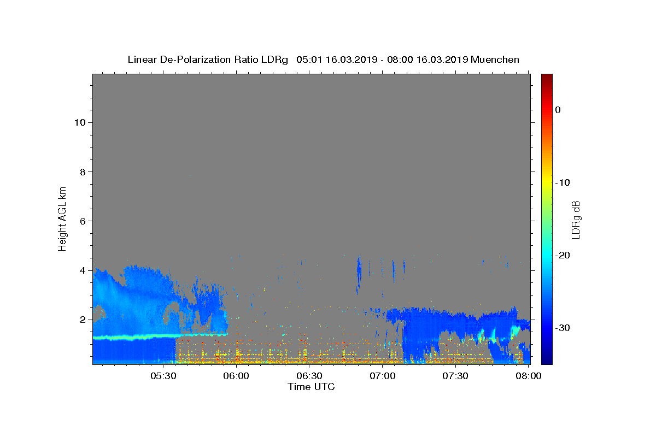The image size is (656, 437).
Task: Click the 'Height AGL km' axis label
Action: tap(62, 218)
